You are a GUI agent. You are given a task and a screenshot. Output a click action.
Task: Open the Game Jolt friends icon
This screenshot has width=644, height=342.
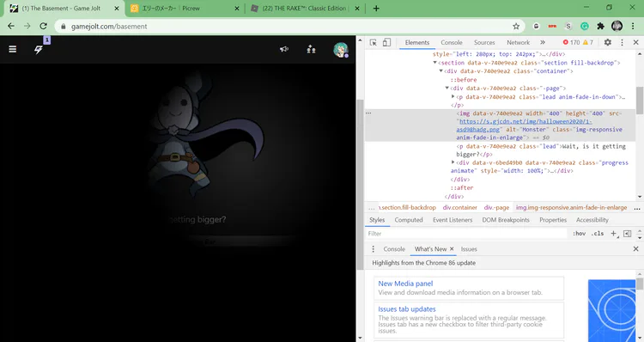pyautogui.click(x=311, y=49)
